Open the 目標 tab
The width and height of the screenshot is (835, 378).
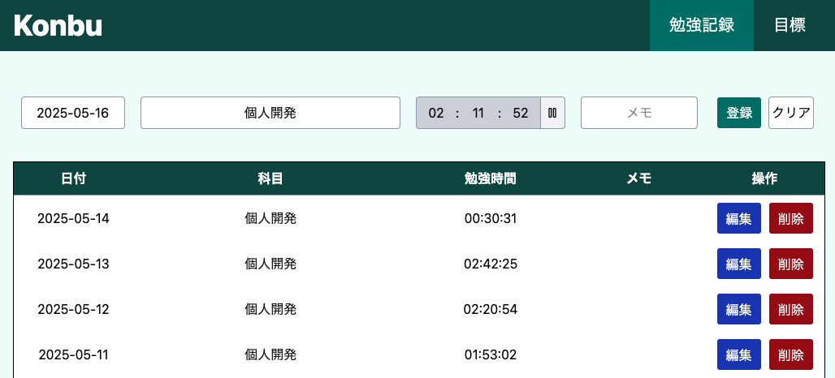click(x=790, y=25)
